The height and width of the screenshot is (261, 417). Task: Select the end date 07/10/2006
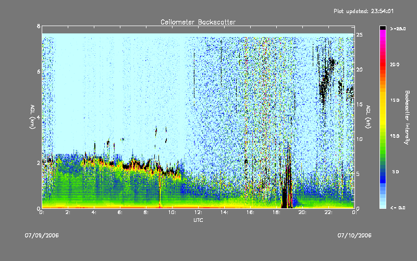(354, 235)
